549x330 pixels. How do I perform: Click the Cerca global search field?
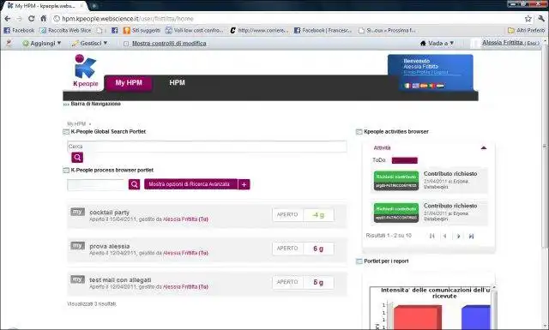pos(207,147)
